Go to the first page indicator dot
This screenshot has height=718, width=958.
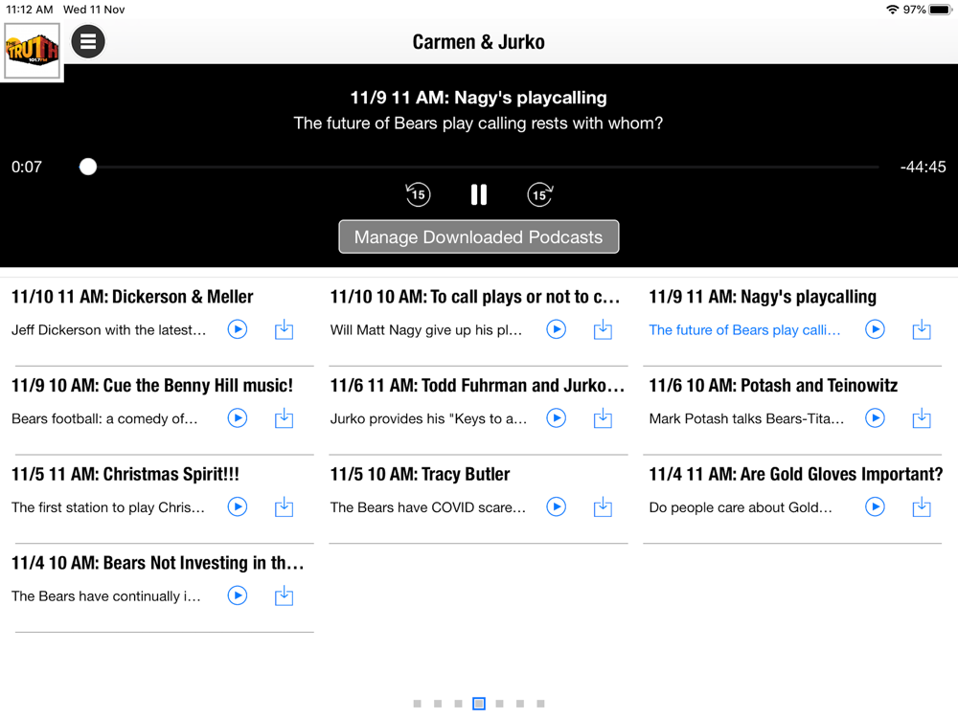point(418,704)
